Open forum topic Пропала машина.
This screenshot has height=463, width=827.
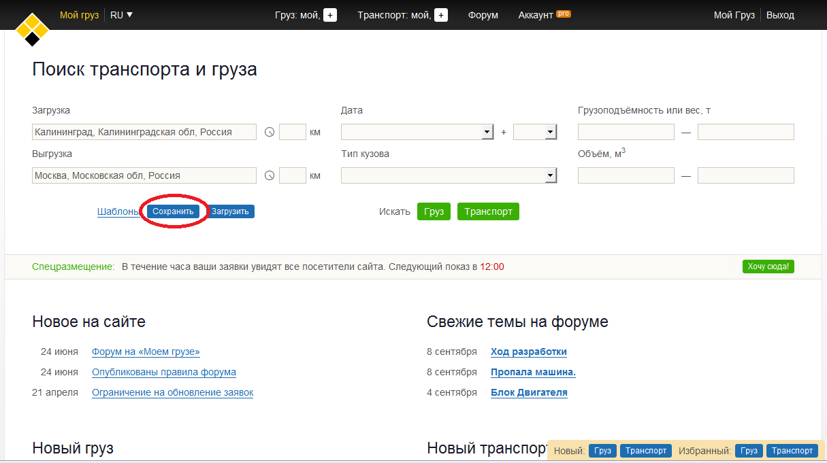pyautogui.click(x=533, y=372)
